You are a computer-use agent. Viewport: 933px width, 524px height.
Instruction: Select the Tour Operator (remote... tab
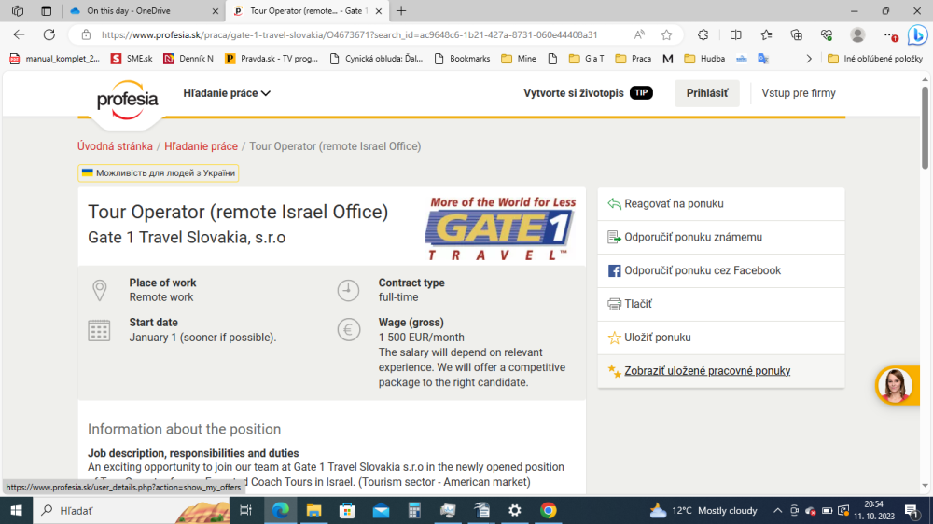pyautogui.click(x=307, y=10)
